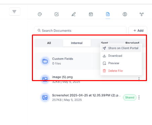
Task: Choose Delete File from the menu
Action: click(121, 71)
